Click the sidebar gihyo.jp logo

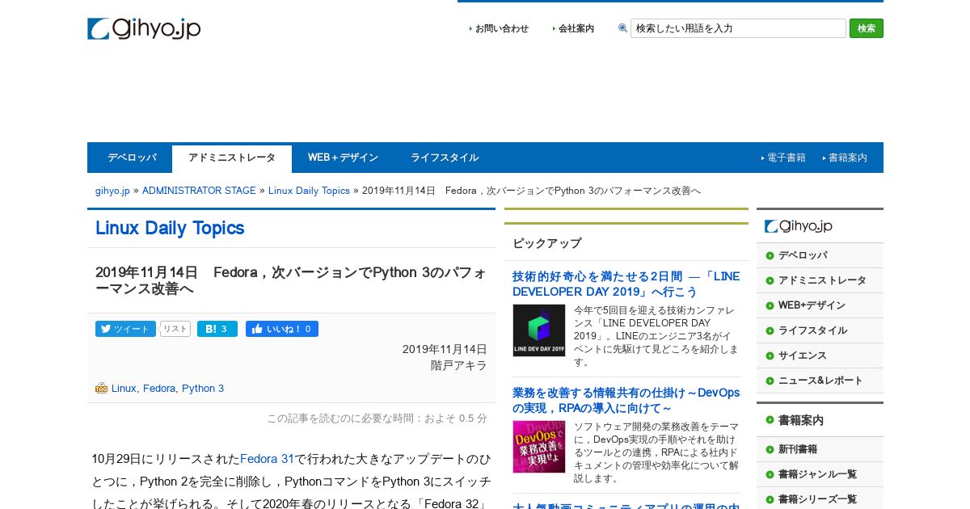tap(799, 226)
